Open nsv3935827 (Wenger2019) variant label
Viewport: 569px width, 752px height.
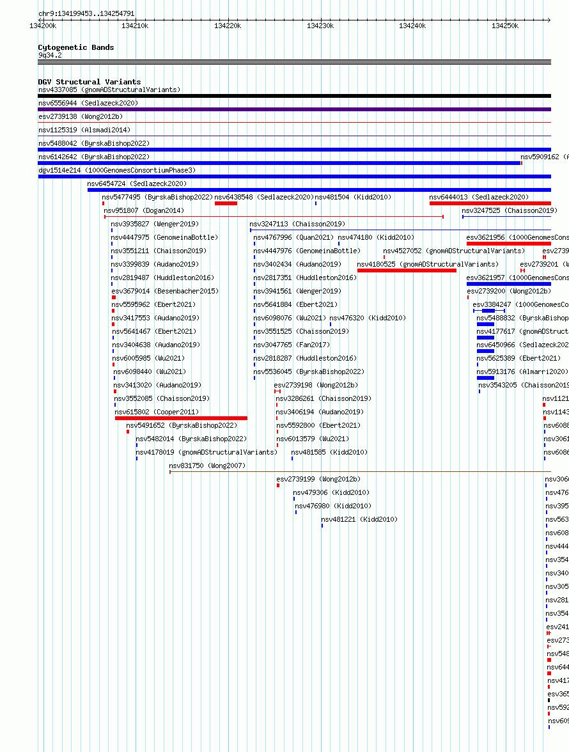[x=155, y=224]
